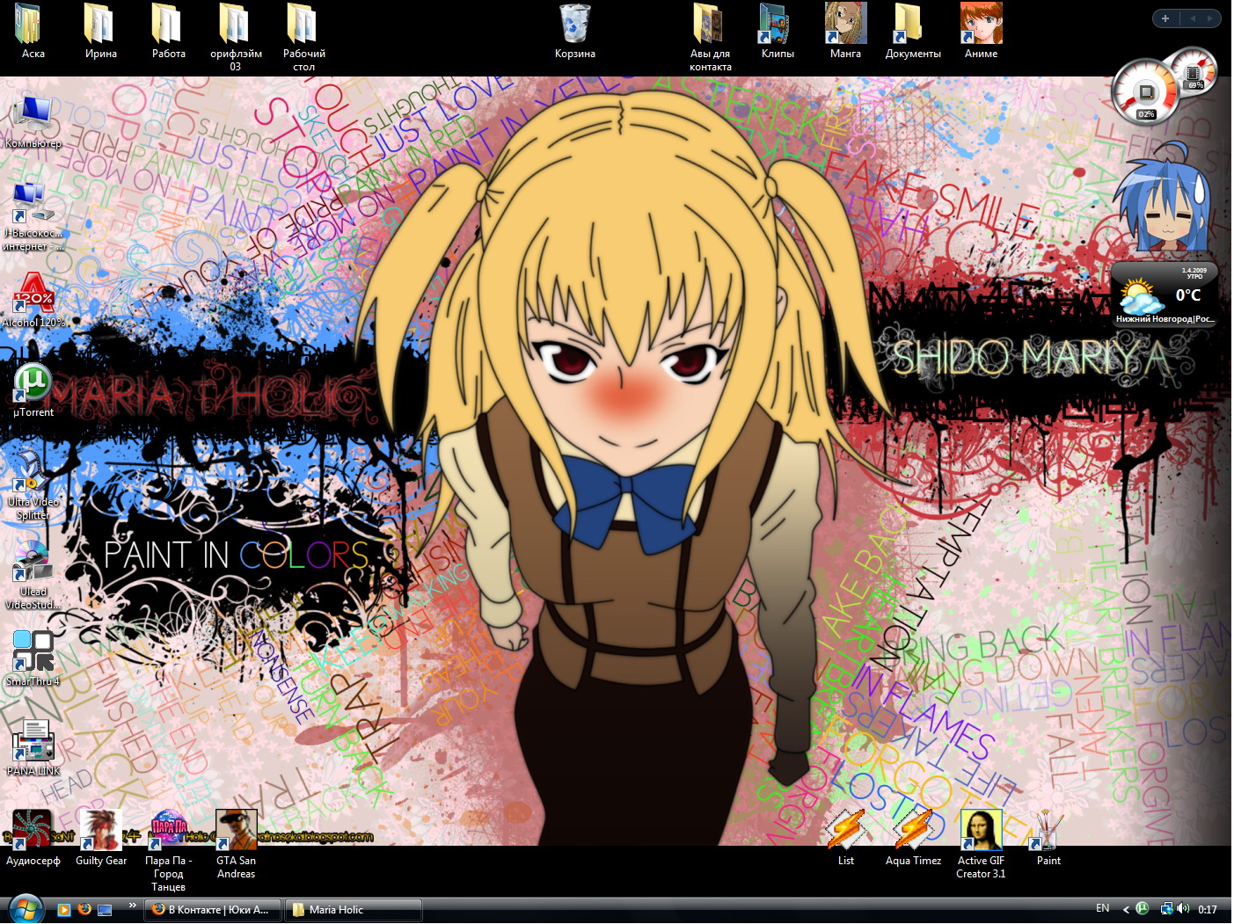This screenshot has width=1234, height=924.
Task: Launch Ultra Video Splitter shortcut
Action: coord(33,486)
